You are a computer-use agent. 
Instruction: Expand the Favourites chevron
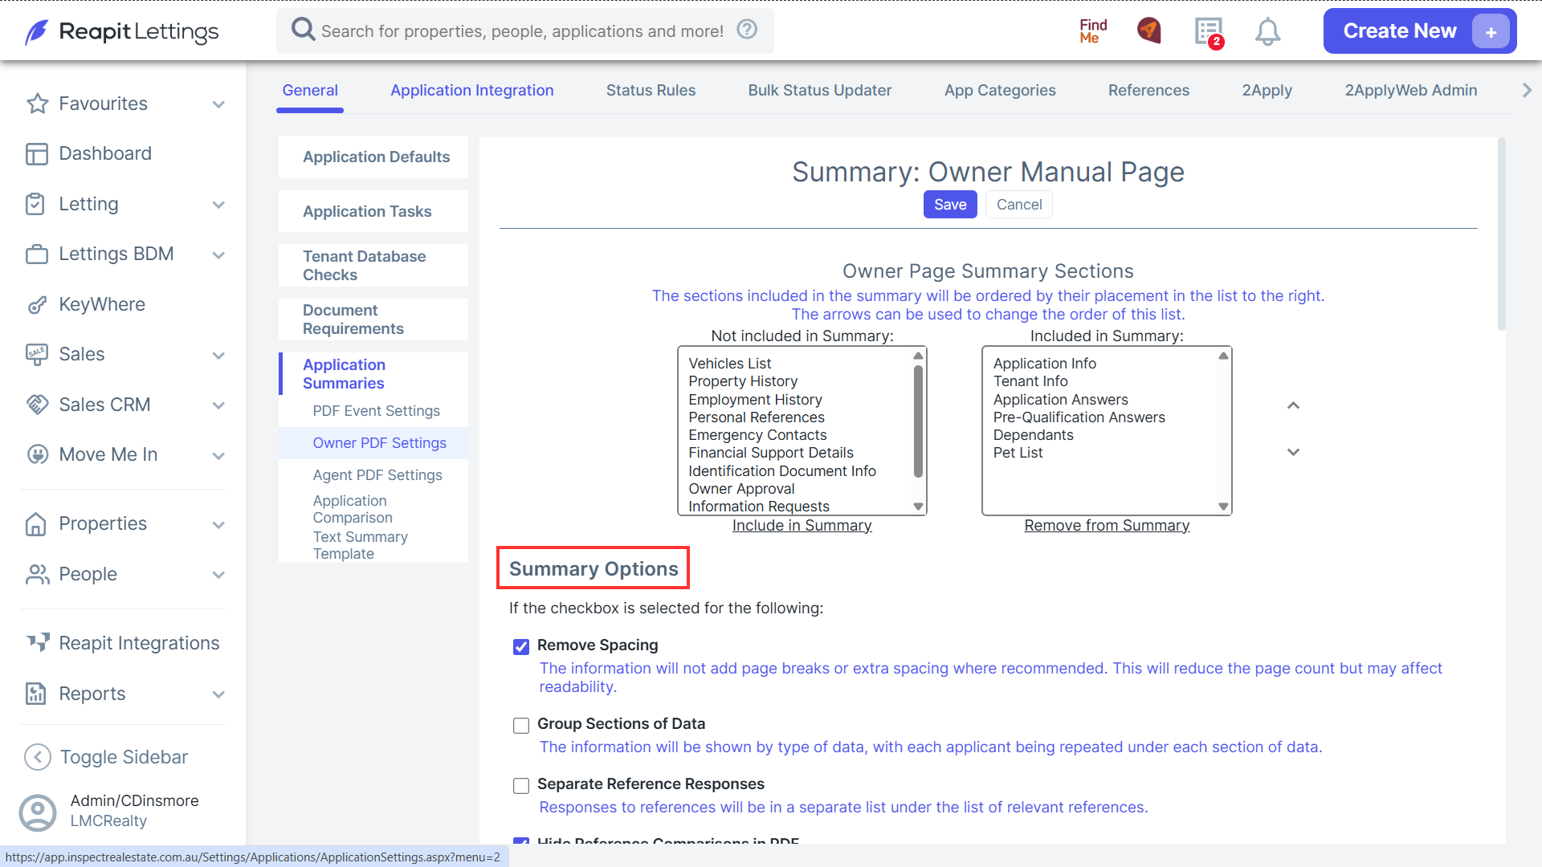218,104
